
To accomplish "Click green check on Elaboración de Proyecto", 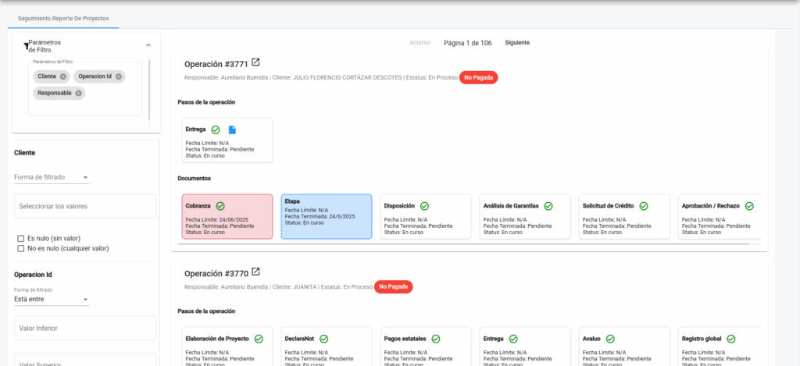I will (259, 339).
